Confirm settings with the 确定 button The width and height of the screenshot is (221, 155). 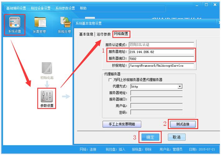pyautogui.click(x=150, y=137)
